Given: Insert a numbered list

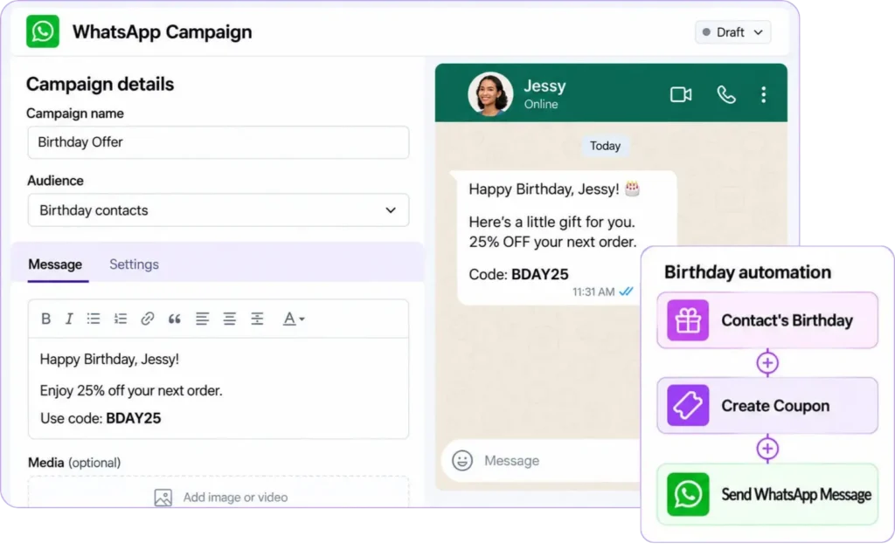Looking at the screenshot, I should tap(121, 319).
